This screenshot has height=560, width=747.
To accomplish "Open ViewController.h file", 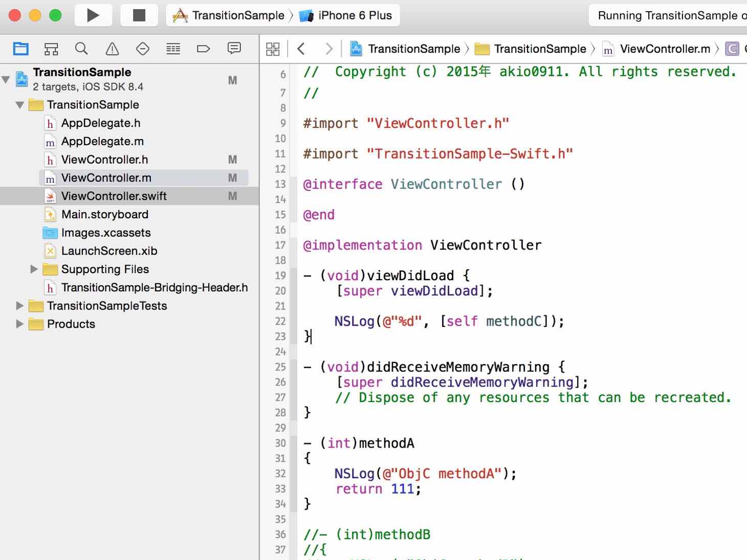I will [105, 160].
